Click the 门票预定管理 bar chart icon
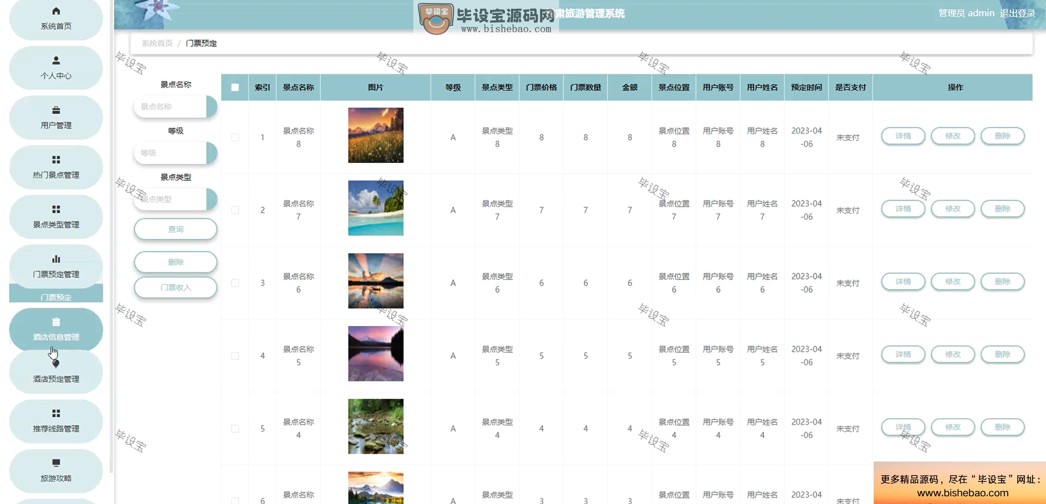1046x504 pixels. point(56,259)
